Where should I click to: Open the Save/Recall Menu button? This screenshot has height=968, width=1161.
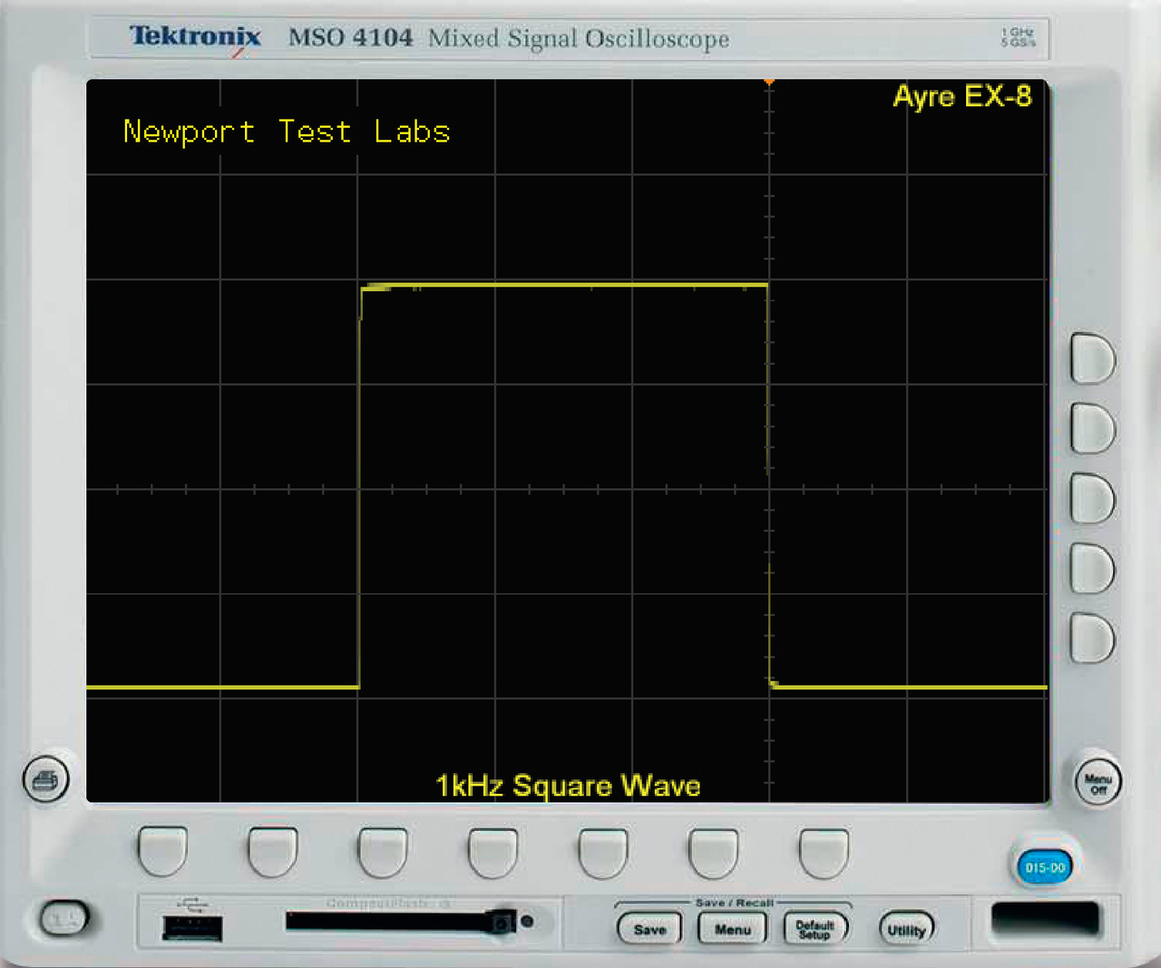[x=732, y=929]
